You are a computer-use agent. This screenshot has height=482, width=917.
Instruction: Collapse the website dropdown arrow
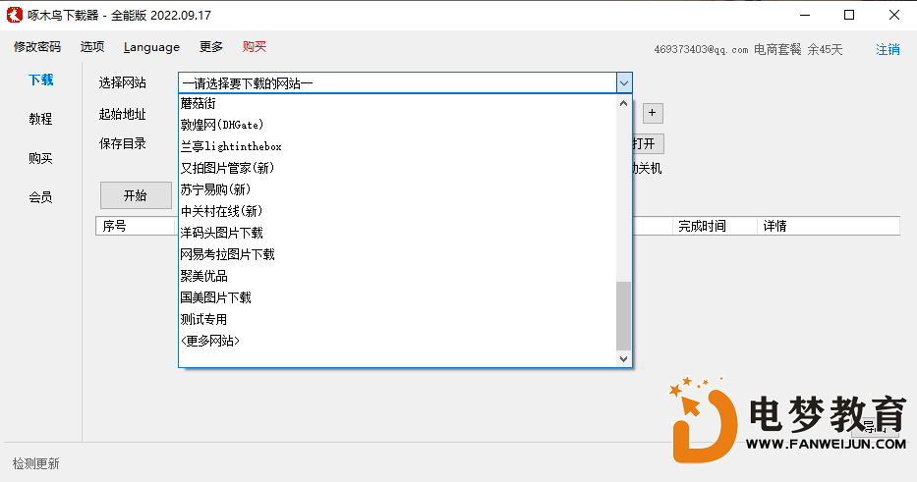point(624,83)
